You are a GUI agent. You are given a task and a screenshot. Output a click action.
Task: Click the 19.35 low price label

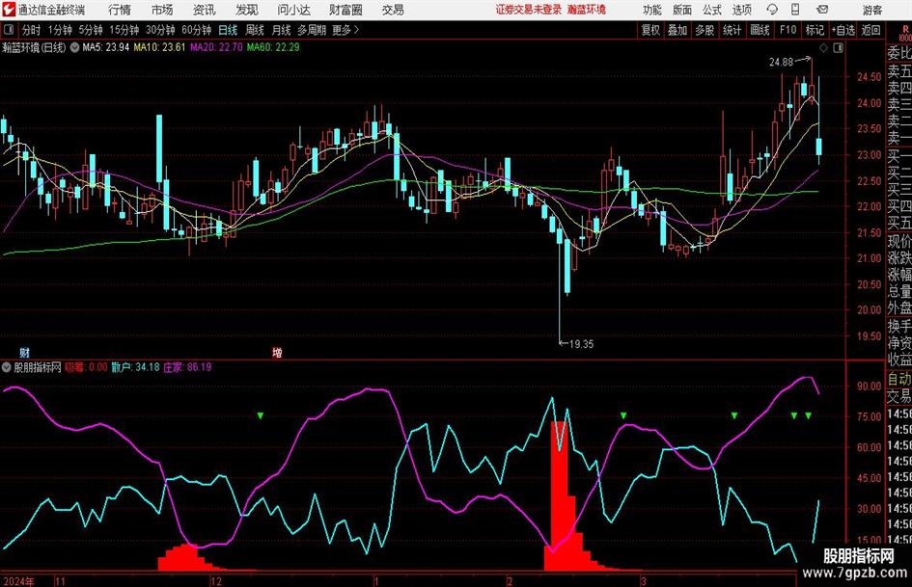tap(581, 344)
